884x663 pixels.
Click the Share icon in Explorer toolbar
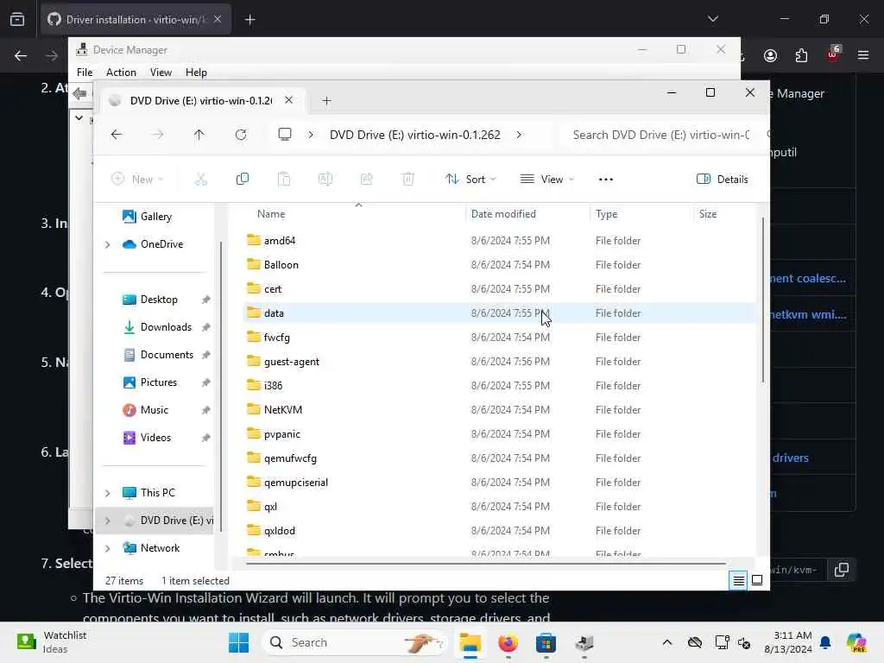[366, 180]
